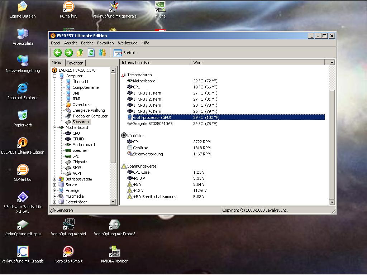Open the Hilfe menu
Screen dimensions: 367x275
[x=145, y=43]
